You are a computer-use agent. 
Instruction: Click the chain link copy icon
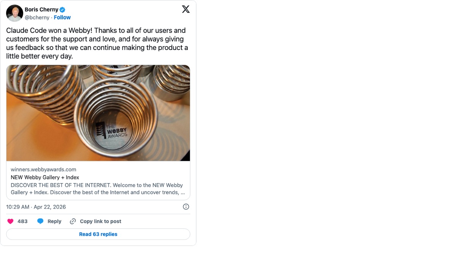(73, 221)
